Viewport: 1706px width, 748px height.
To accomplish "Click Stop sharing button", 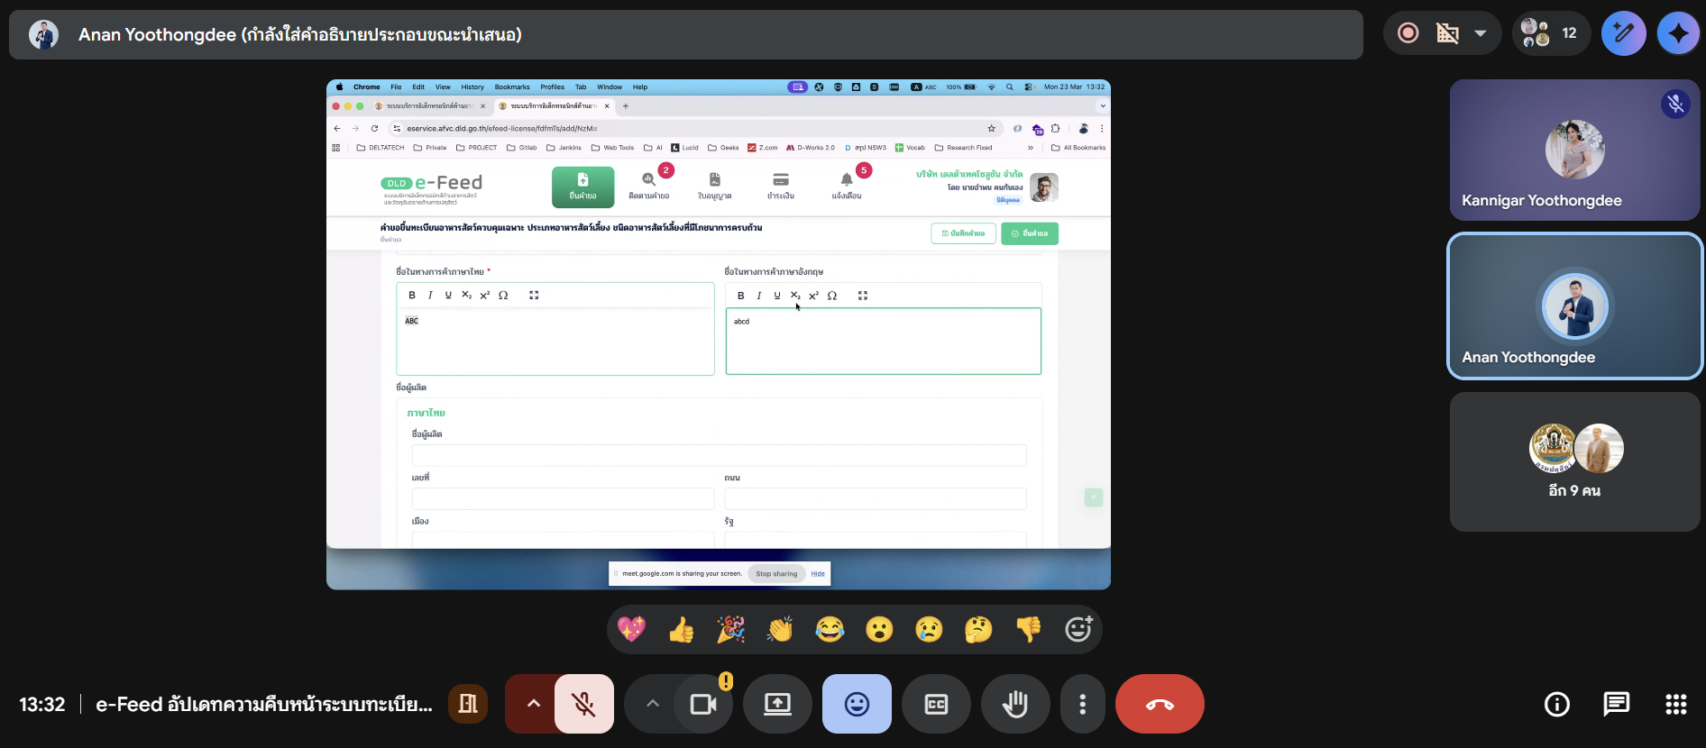I will click(776, 573).
